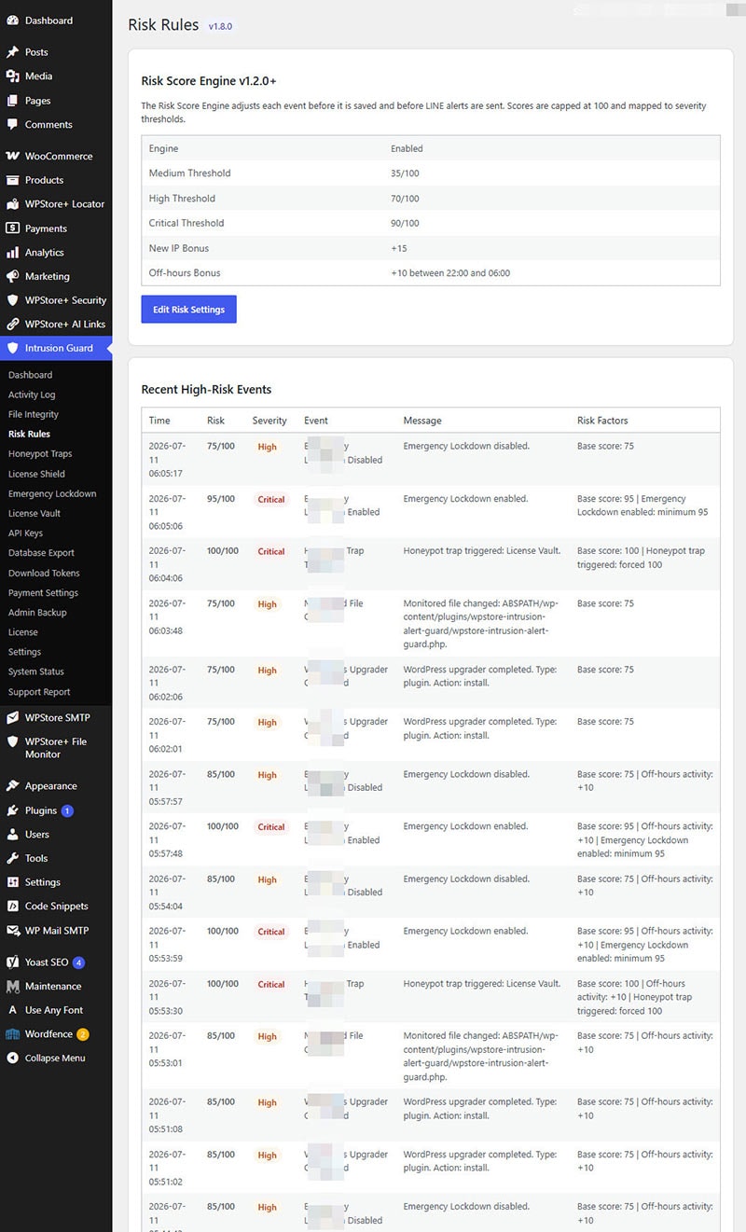Click the Edit Risk Settings button
Image resolution: width=746 pixels, height=1232 pixels.
pyautogui.click(x=188, y=310)
